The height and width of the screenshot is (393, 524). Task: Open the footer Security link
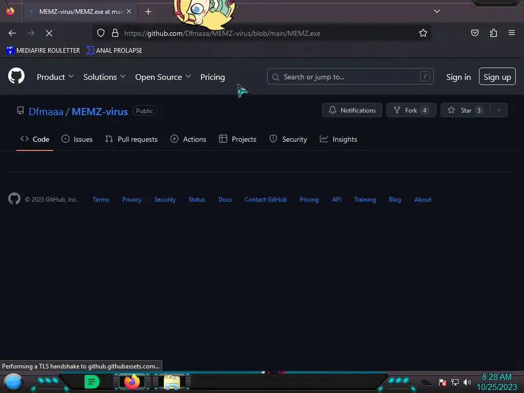pyautogui.click(x=165, y=200)
